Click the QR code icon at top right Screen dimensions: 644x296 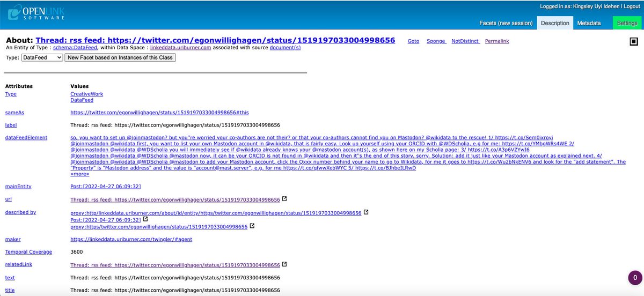click(633, 42)
